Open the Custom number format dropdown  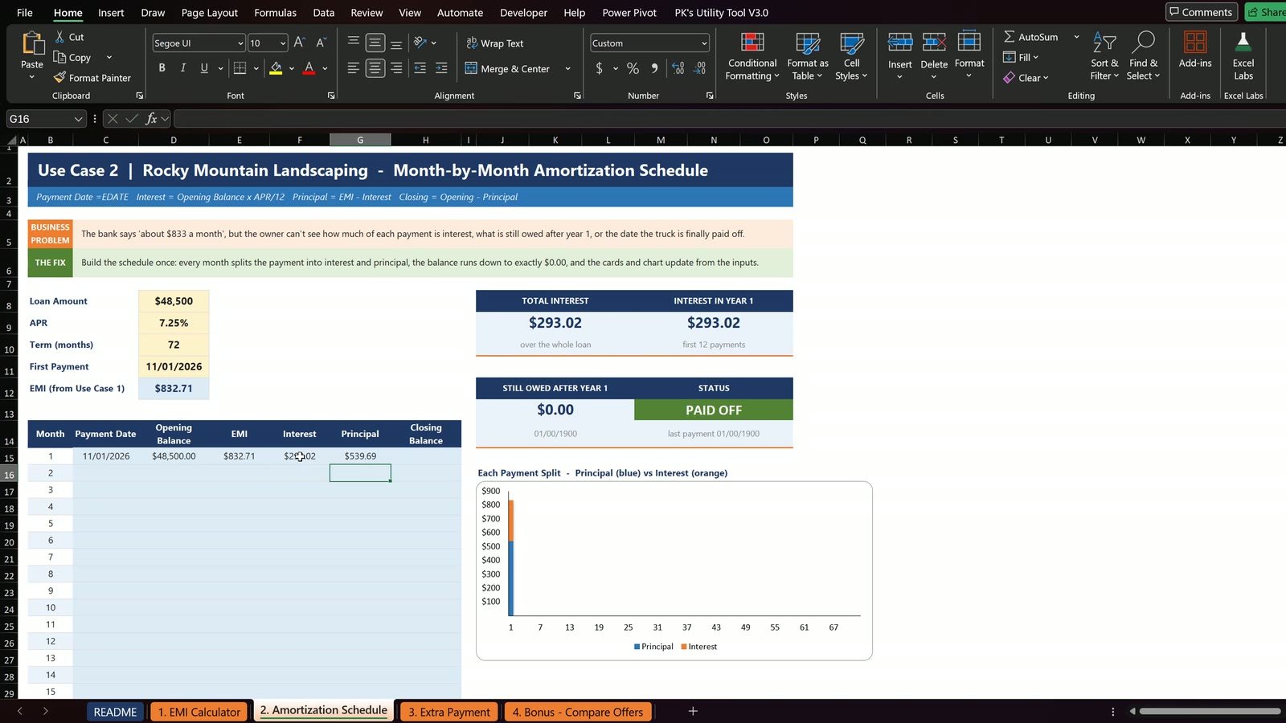[x=704, y=43]
